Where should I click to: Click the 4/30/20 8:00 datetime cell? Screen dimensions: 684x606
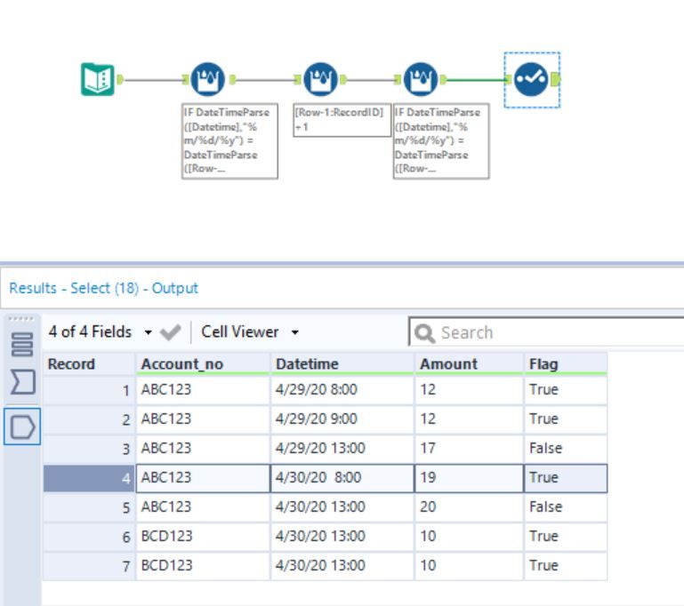(x=342, y=478)
